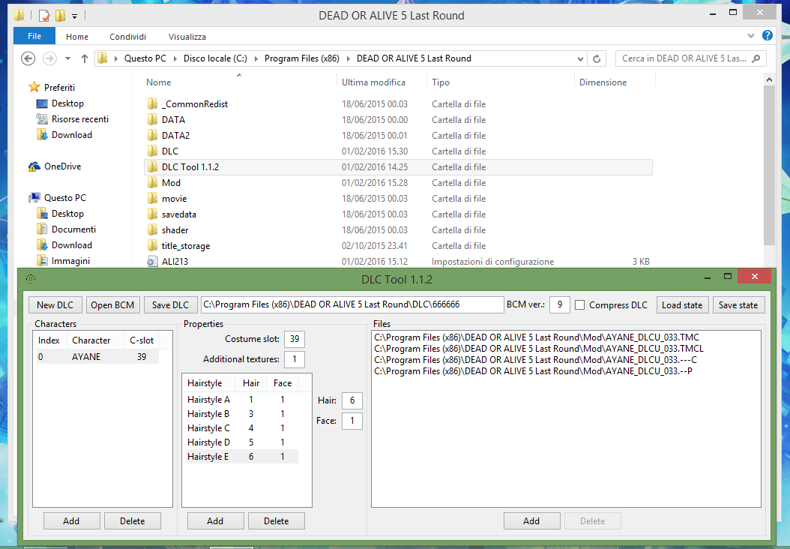Click the Save DLC button
Screen dimensions: 790x549
170,305
